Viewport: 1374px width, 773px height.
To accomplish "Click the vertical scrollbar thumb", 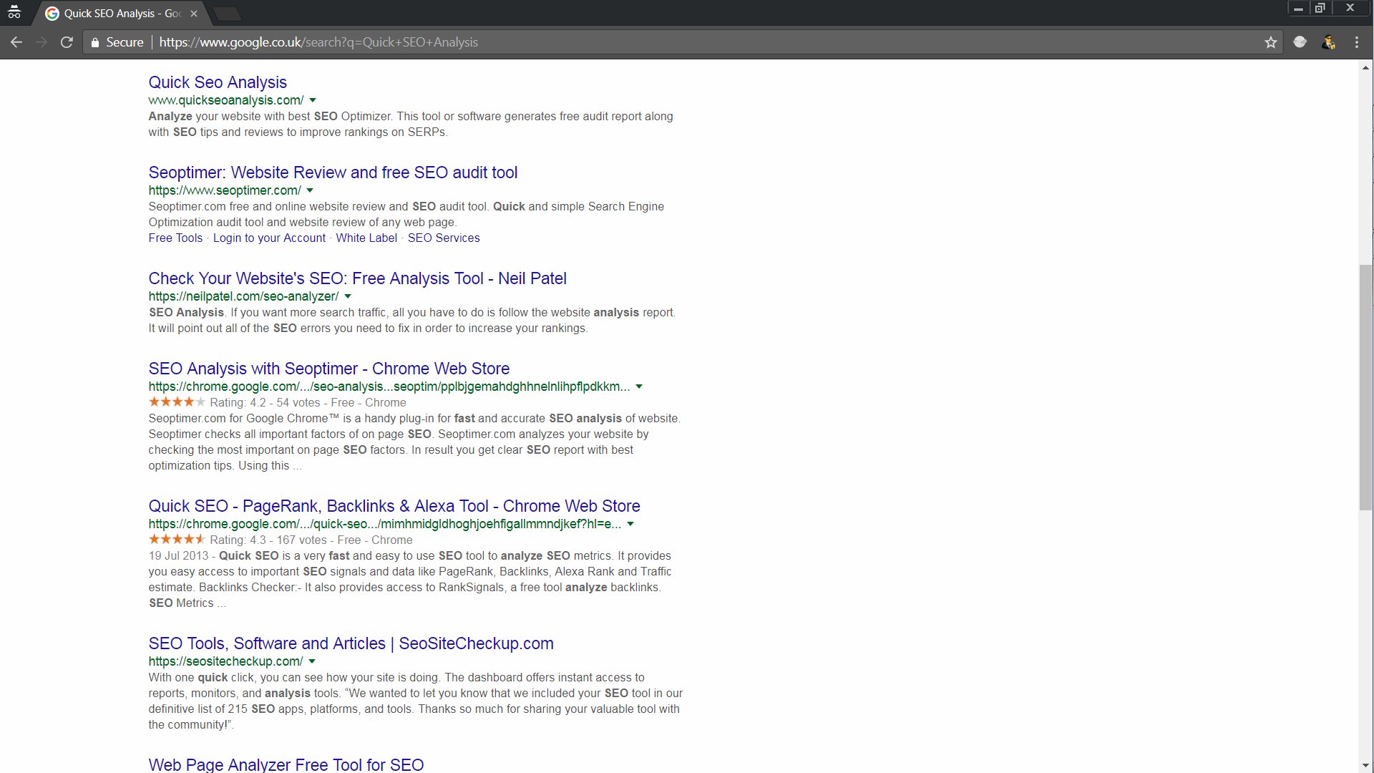I will coord(1366,387).
